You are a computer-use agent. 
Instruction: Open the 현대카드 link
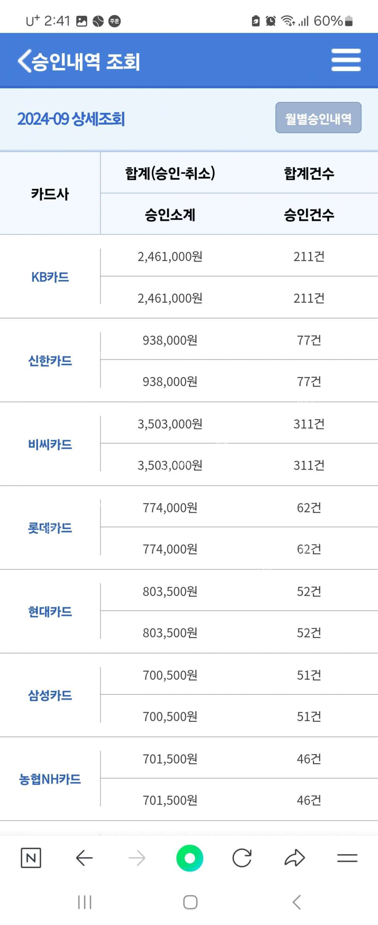50,612
